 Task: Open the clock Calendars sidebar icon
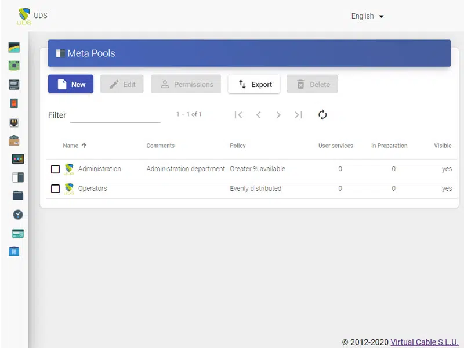[18, 215]
